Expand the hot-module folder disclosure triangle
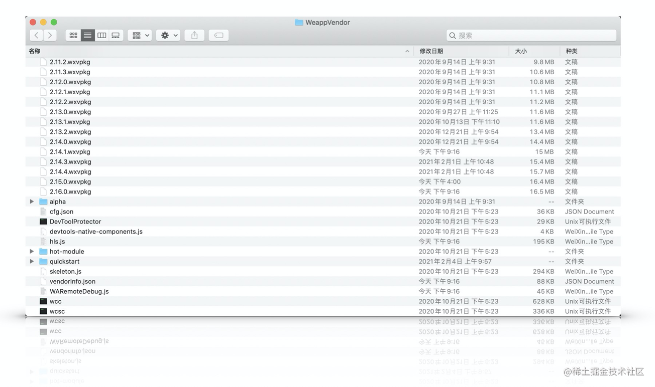The height and width of the screenshot is (387, 655). tap(32, 251)
